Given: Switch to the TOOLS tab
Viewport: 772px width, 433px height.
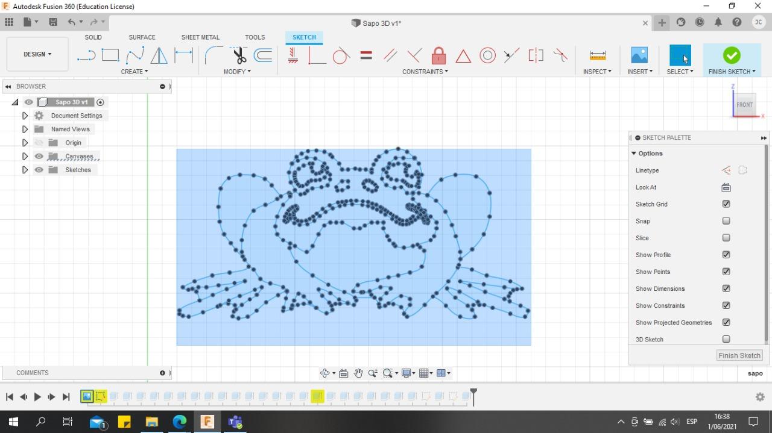Looking at the screenshot, I should 255,37.
